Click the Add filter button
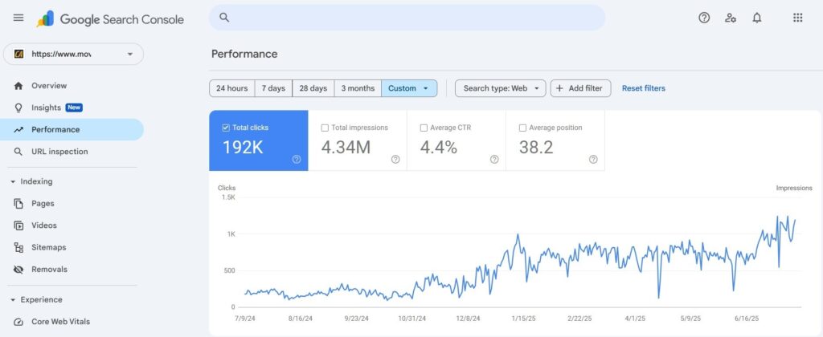Image resolution: width=823 pixels, height=337 pixels. 580,88
